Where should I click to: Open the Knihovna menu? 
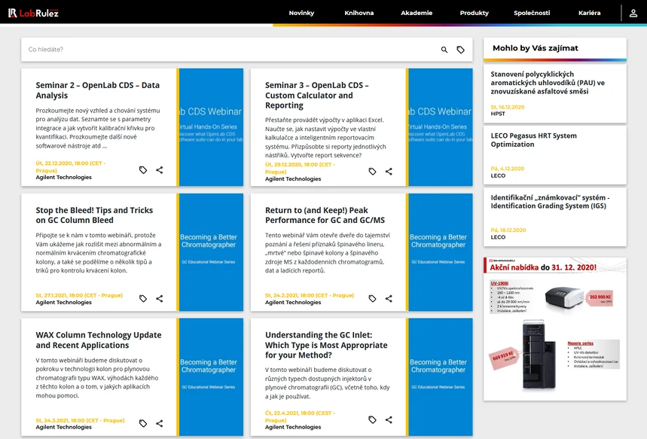click(x=359, y=13)
